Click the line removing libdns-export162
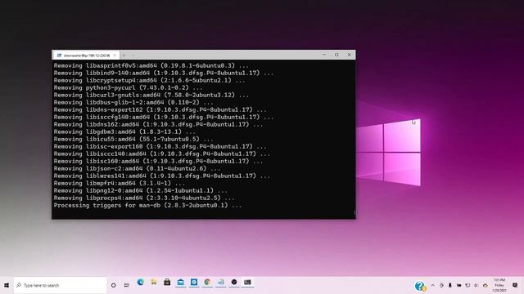Screen dimensions: 524x294 coord(160,109)
